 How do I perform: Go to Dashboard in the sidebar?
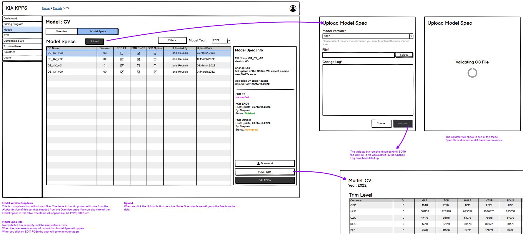[x=22, y=19]
